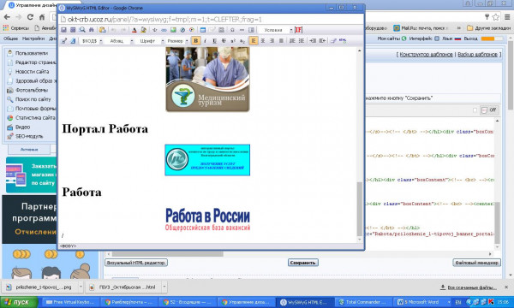Click the red IF condition icon

click(x=298, y=30)
